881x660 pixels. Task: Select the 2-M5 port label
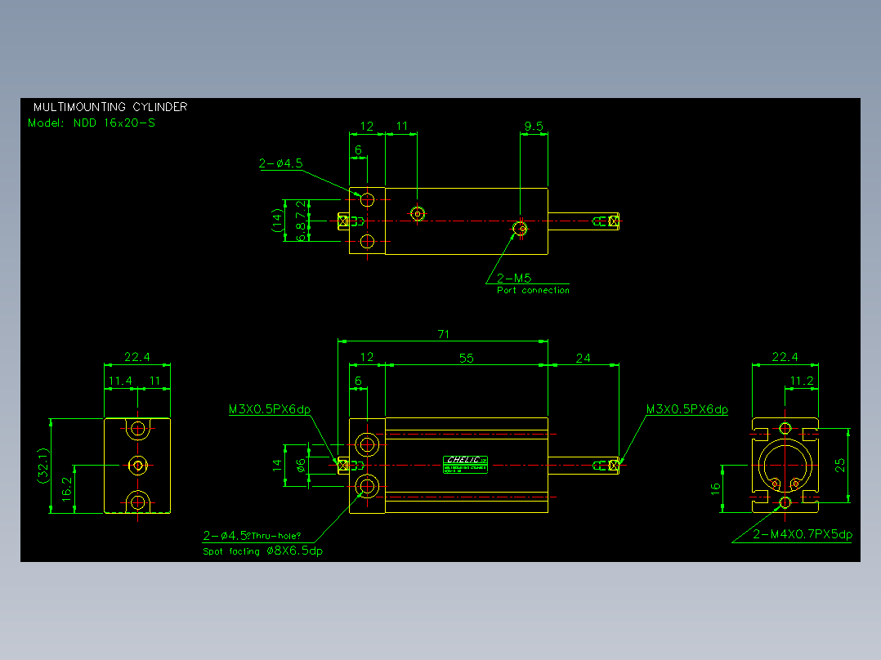point(513,278)
